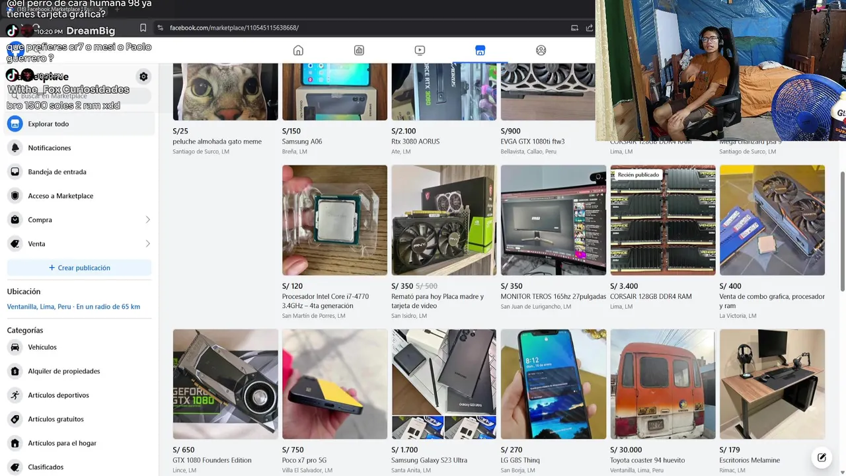The width and height of the screenshot is (846, 476).
Task: Click Crear publicación button
Action: coord(79,268)
